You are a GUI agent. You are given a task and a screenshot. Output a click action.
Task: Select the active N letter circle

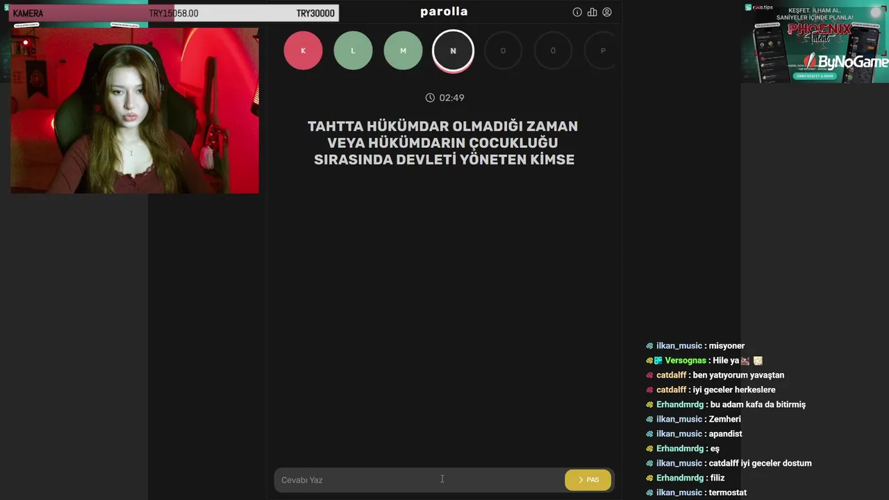453,51
